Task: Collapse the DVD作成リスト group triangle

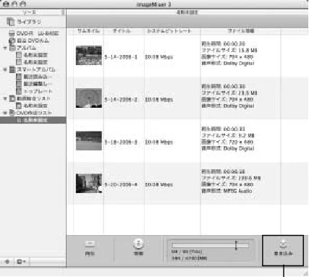Action: [4, 113]
